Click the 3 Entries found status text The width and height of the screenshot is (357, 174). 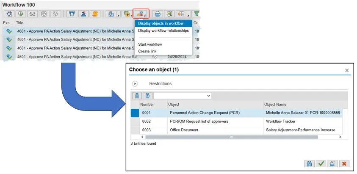(x=144, y=144)
